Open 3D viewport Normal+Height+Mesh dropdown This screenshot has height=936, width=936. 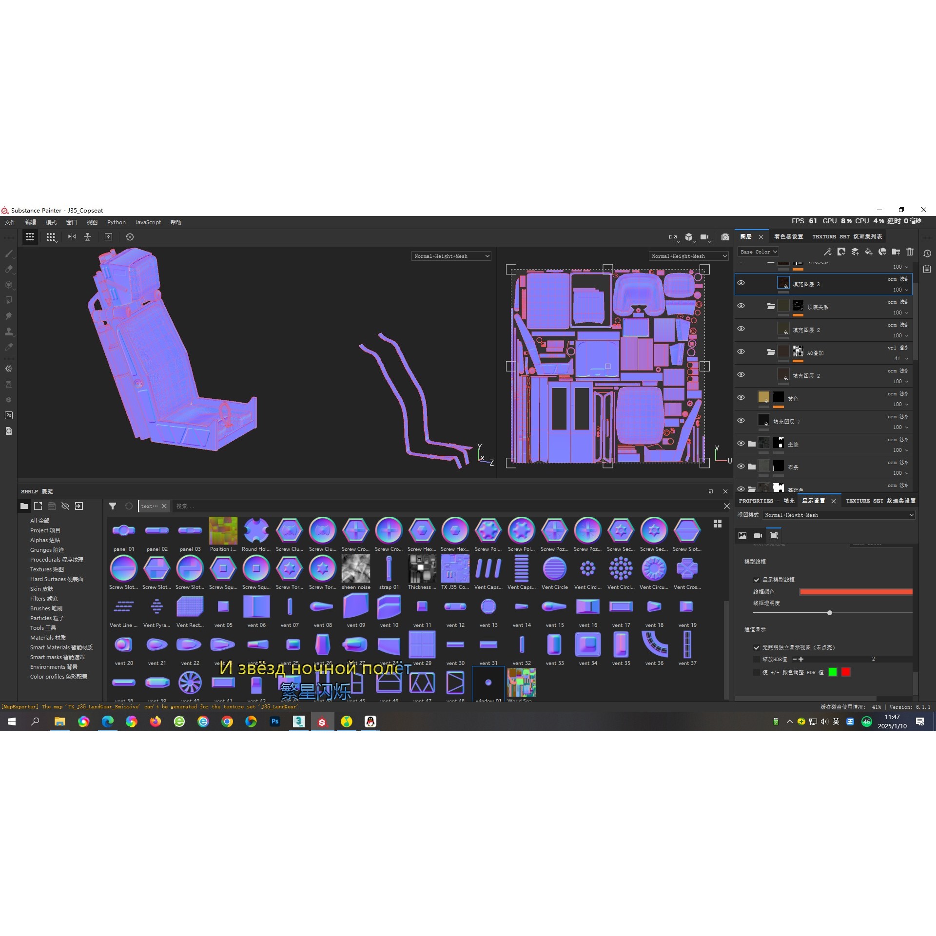pos(451,256)
